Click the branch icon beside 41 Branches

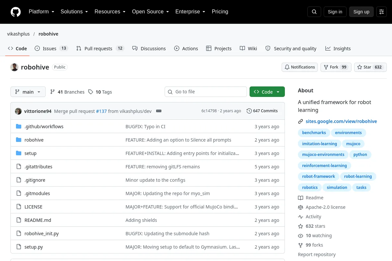pos(53,92)
